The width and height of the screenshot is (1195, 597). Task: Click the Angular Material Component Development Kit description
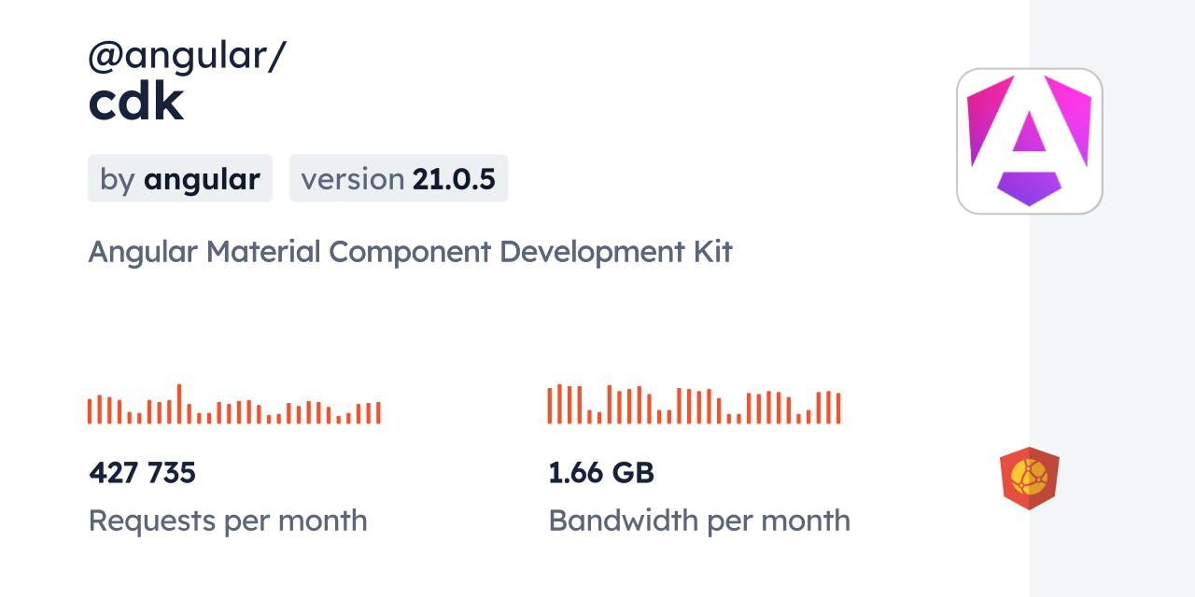(x=410, y=252)
